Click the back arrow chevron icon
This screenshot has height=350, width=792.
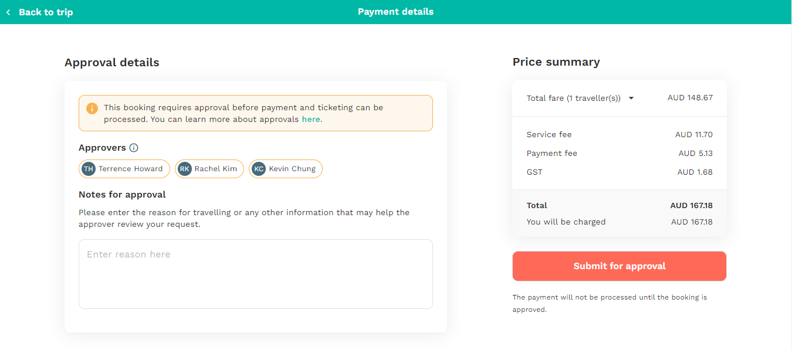[x=8, y=12]
